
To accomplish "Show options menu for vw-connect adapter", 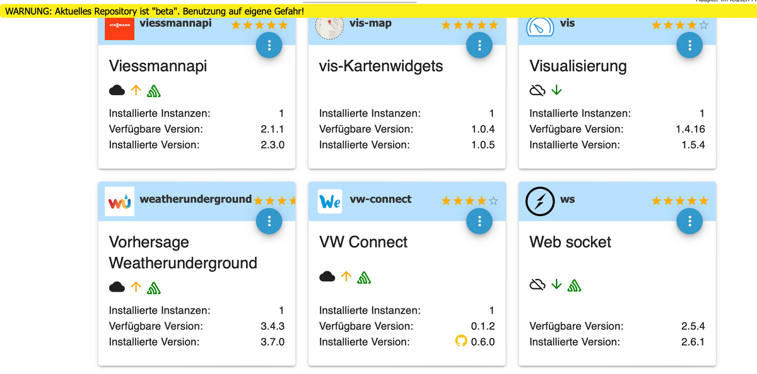I will (479, 221).
